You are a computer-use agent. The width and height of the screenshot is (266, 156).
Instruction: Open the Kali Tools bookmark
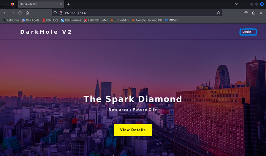coord(30,20)
